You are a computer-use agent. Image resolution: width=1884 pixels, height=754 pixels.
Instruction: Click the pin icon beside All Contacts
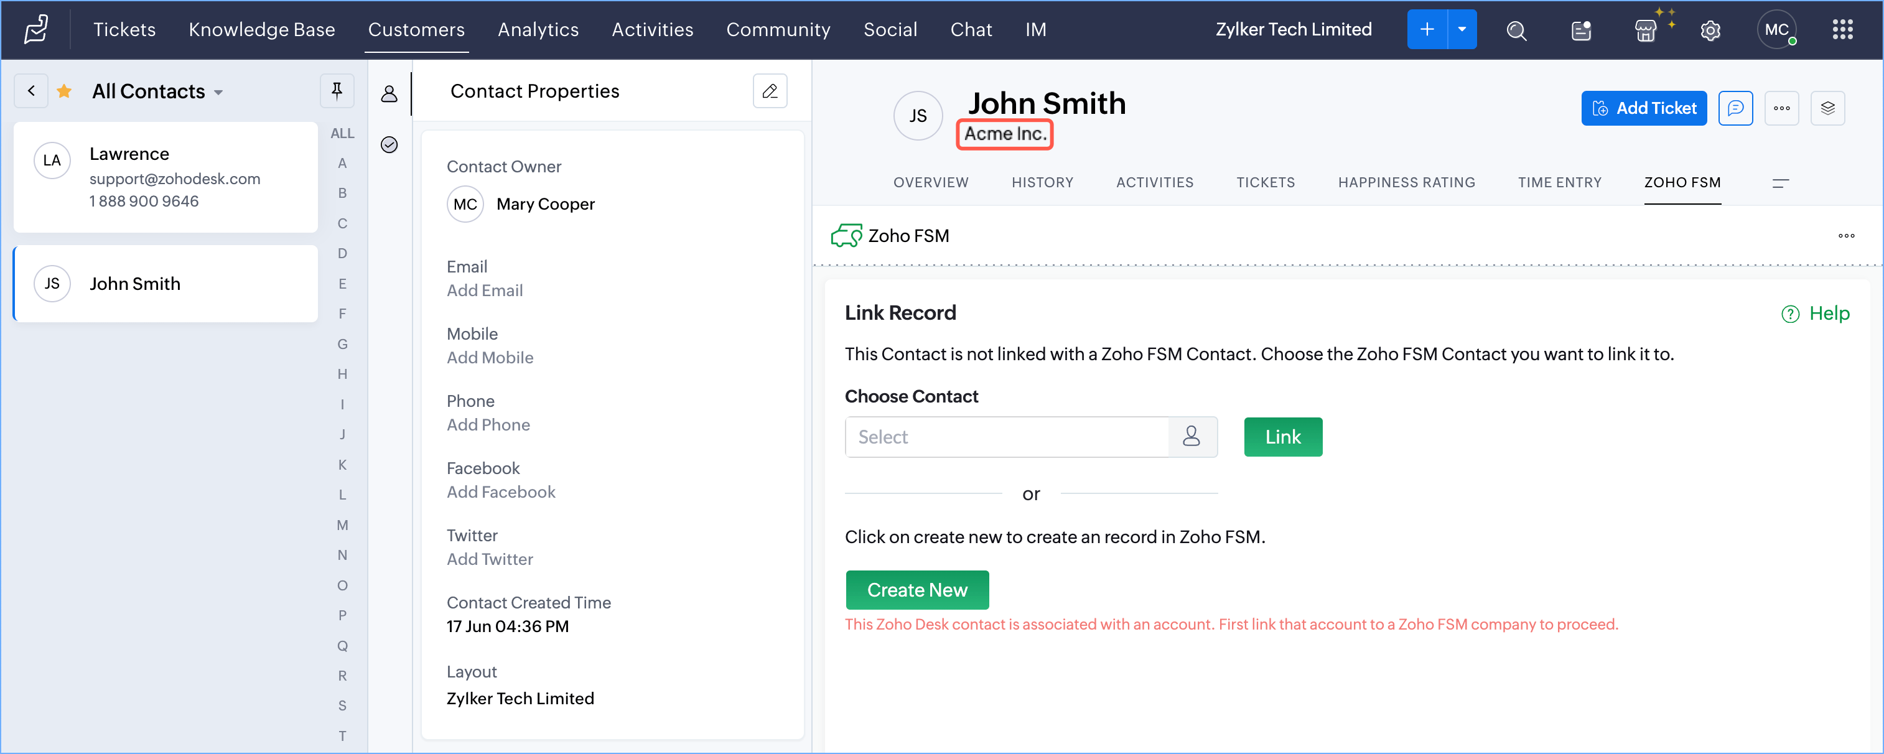tap(337, 91)
